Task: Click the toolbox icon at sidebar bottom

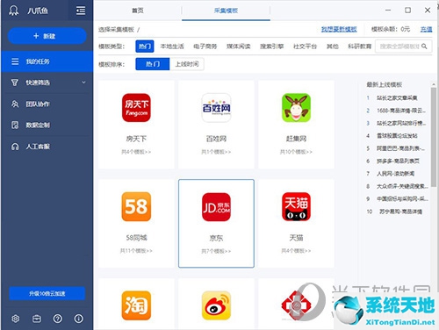Action: pyautogui.click(x=37, y=319)
